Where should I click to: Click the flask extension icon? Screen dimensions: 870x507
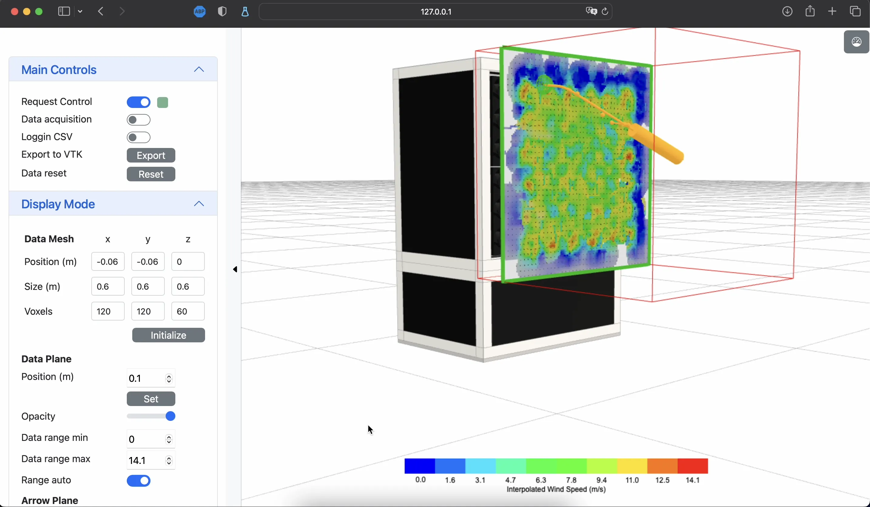pyautogui.click(x=245, y=12)
